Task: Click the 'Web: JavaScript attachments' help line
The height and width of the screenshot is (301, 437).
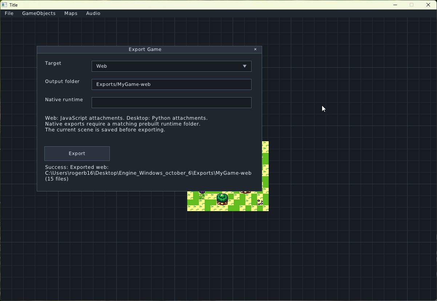Action: coord(127,118)
